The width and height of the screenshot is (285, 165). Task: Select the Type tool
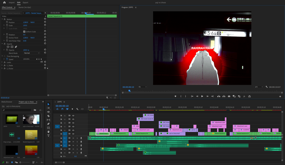pyautogui.click(x=48, y=136)
